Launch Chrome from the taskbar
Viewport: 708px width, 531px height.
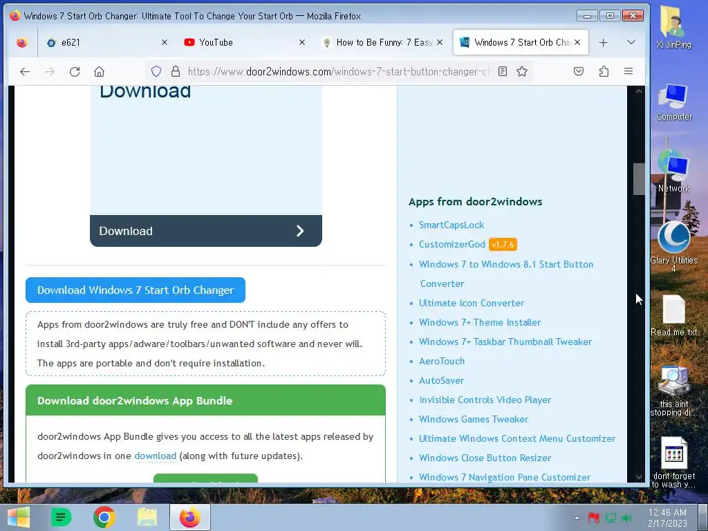click(x=104, y=517)
